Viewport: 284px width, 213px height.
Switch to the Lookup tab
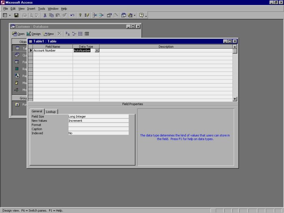(51, 112)
